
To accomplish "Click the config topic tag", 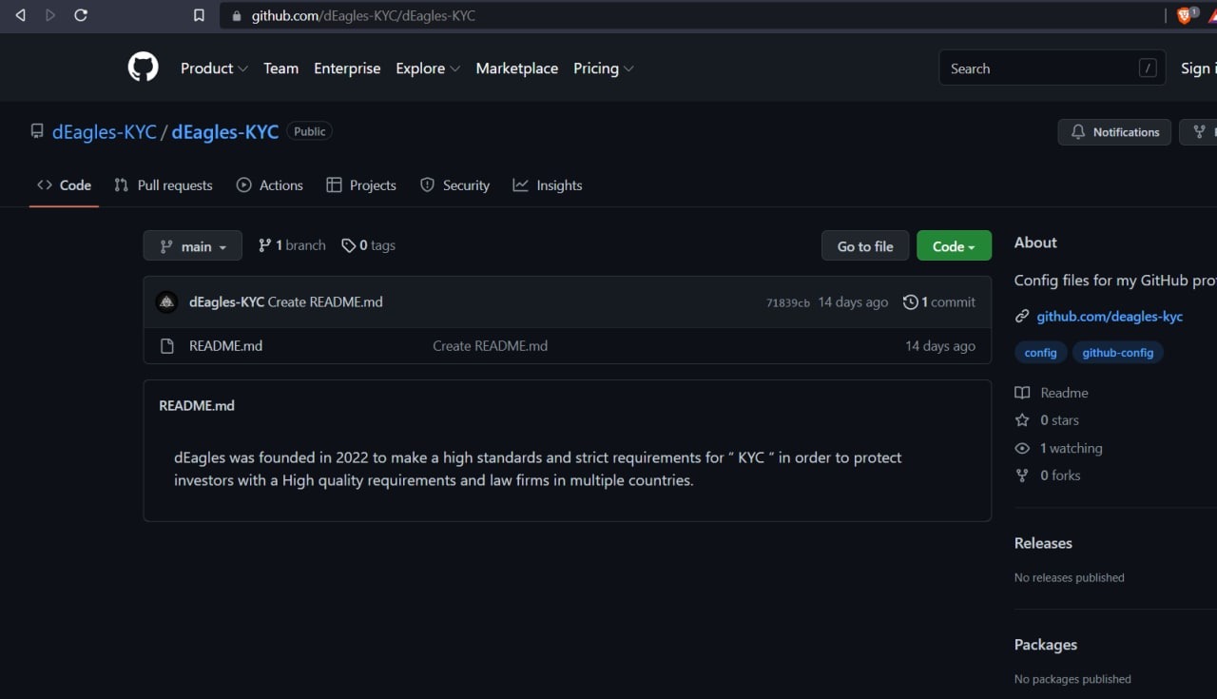I will coord(1041,353).
